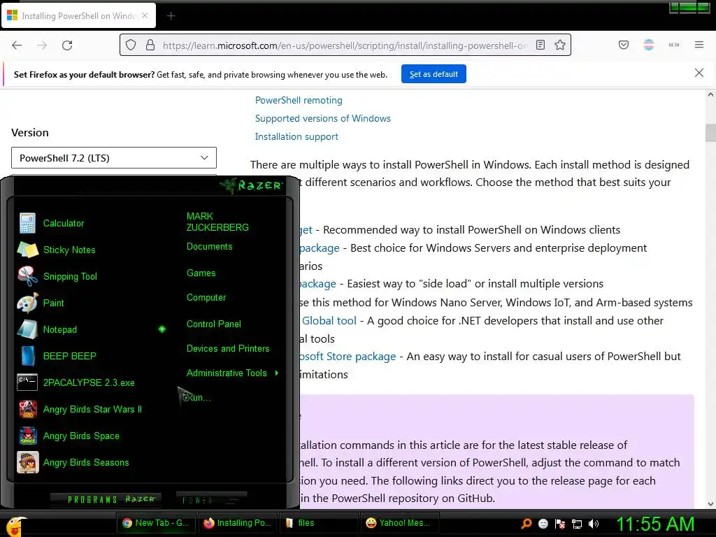716x537 pixels.
Task: Open files folder taskbar button
Action: (319, 523)
